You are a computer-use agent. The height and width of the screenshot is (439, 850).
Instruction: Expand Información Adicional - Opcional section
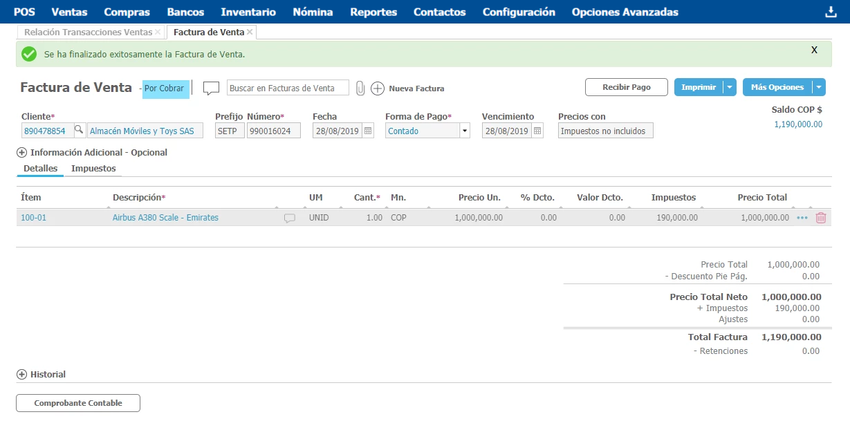[21, 153]
